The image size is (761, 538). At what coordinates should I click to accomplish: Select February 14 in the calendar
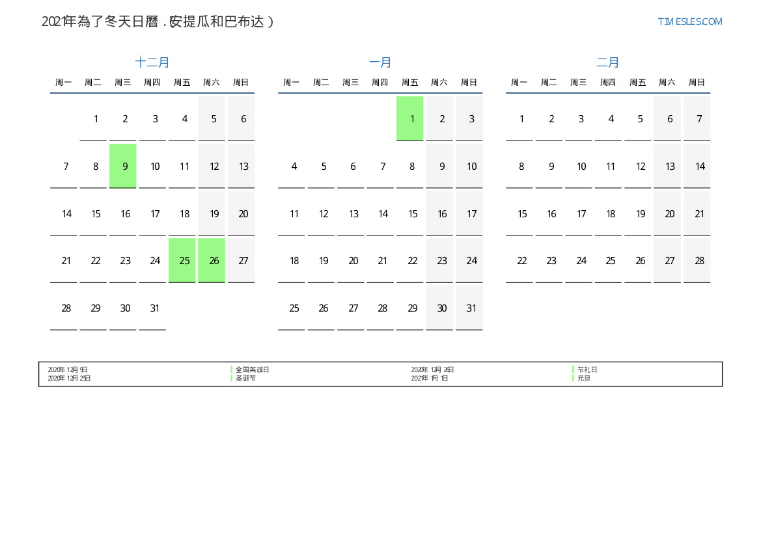pyautogui.click(x=697, y=166)
